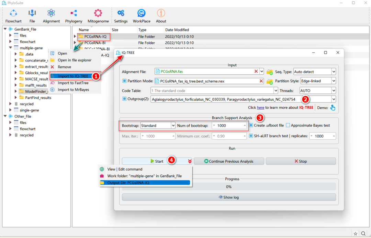
Task: Expand the PCGsRNA-IQ folder row
Action: (75, 36)
